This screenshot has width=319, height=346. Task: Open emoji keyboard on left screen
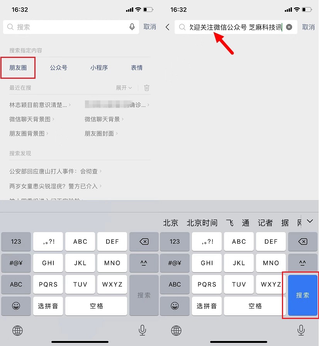pyautogui.click(x=16, y=306)
